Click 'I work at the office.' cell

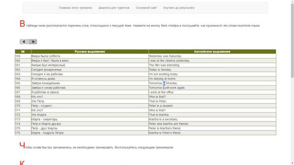(212, 92)
